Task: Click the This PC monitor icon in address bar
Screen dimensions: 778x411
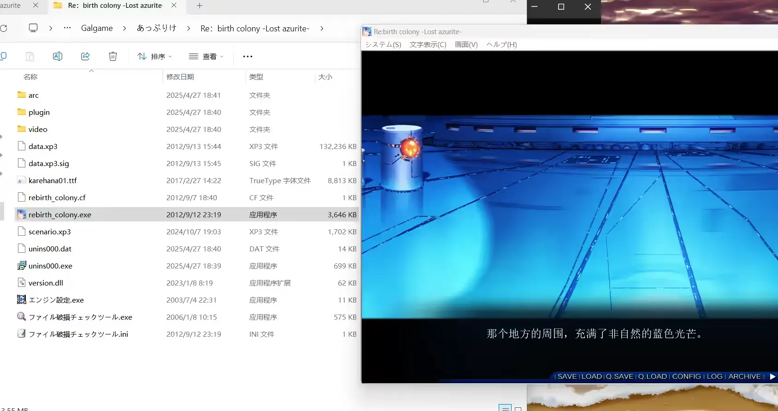Action: 33,28
